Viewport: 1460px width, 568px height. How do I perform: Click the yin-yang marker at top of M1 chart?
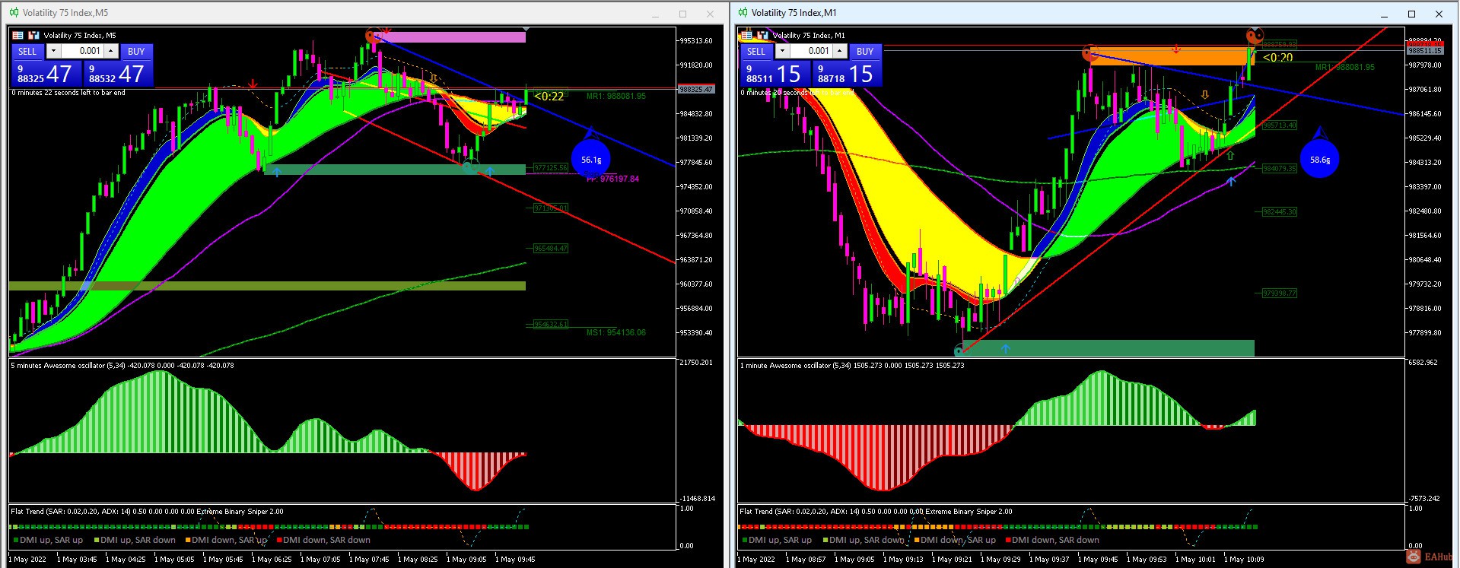click(1255, 35)
